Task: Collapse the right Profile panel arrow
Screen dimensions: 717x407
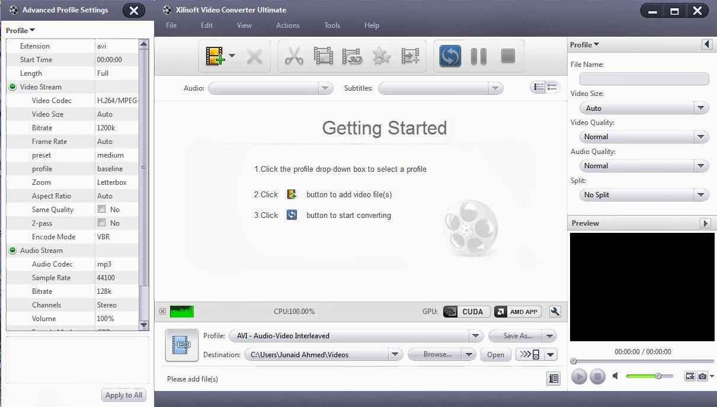Action: [706, 44]
